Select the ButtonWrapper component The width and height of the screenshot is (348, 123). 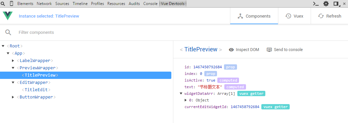[x=36, y=97]
